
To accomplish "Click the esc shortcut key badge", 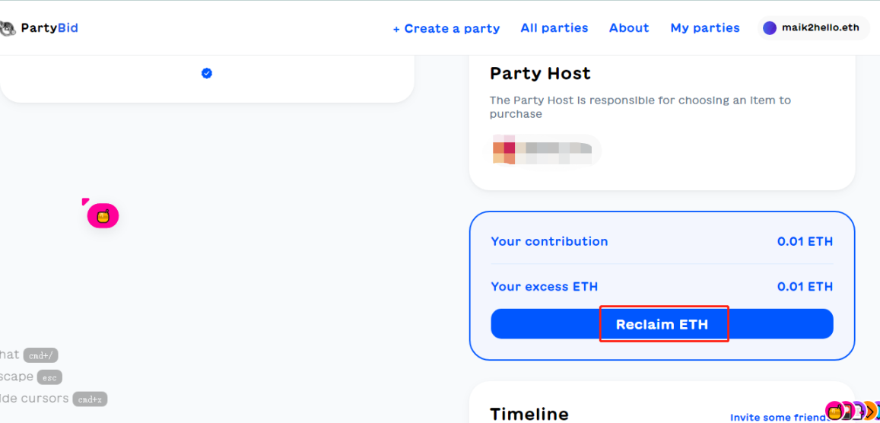I will point(49,377).
